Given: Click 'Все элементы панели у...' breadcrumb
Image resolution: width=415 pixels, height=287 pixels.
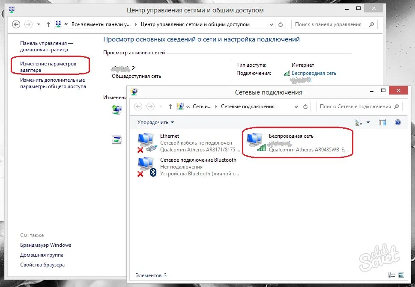Looking at the screenshot, I should [x=101, y=24].
